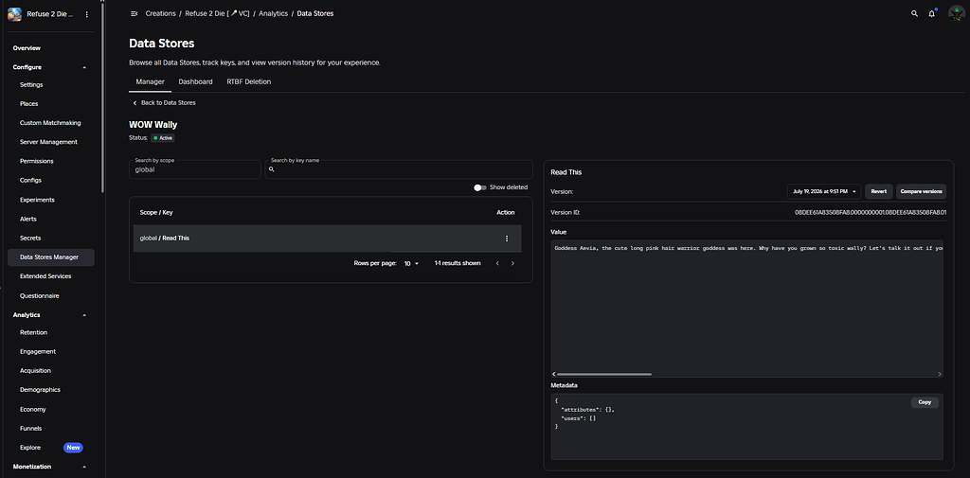This screenshot has height=478, width=970.
Task: Open the search icon in top bar
Action: pyautogui.click(x=914, y=13)
